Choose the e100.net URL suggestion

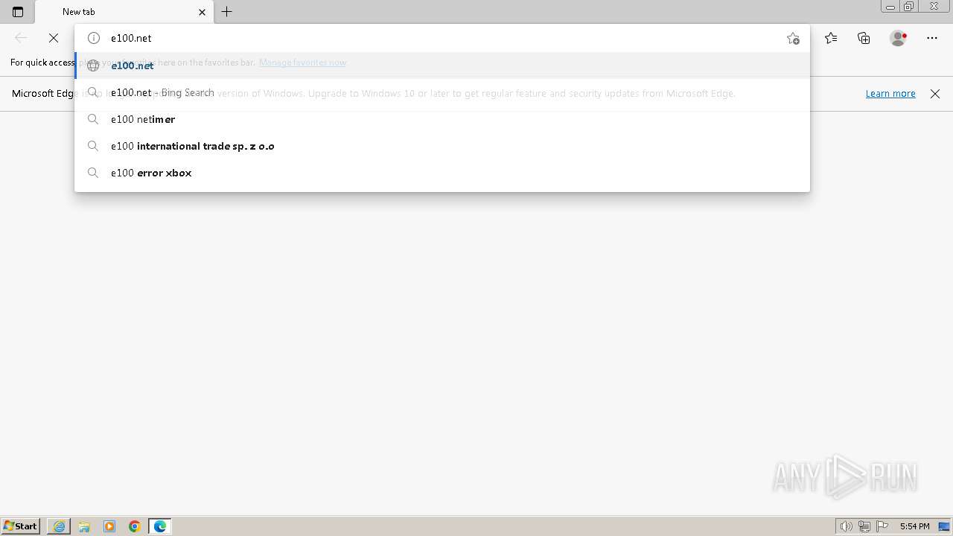(x=442, y=66)
